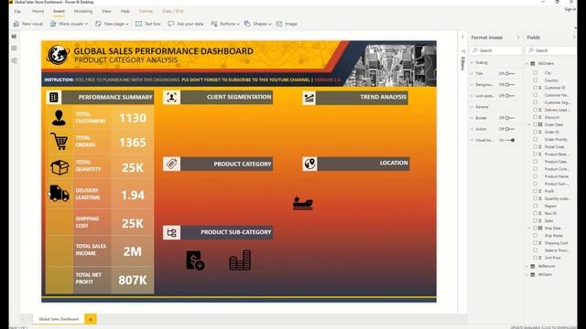
Task: Turn off the Visual header toggle
Action: point(510,140)
